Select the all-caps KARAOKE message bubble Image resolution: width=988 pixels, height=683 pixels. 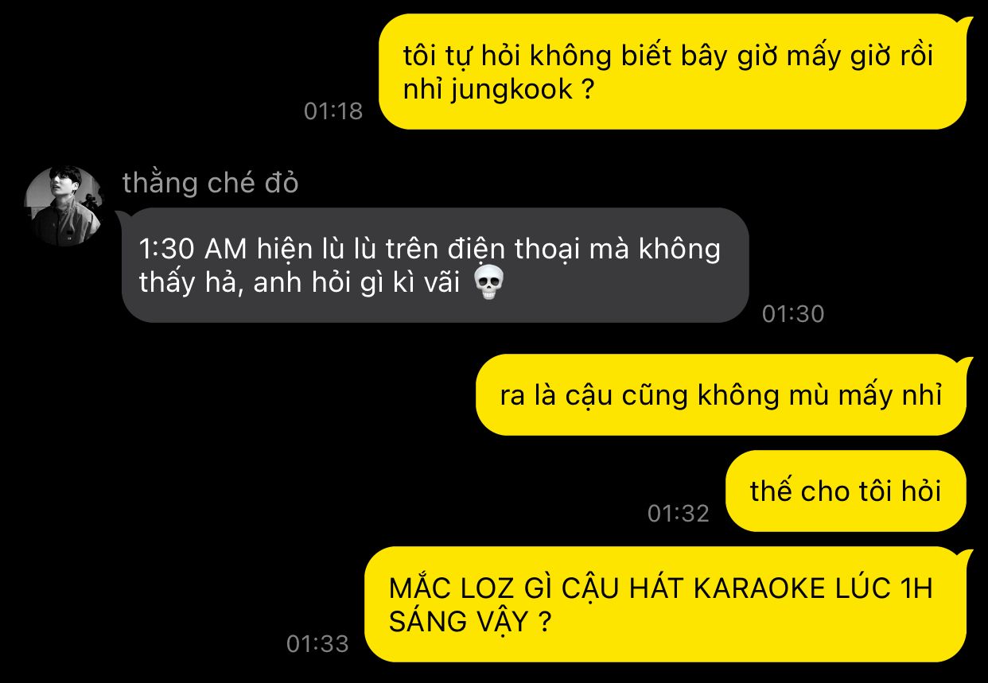(669, 603)
